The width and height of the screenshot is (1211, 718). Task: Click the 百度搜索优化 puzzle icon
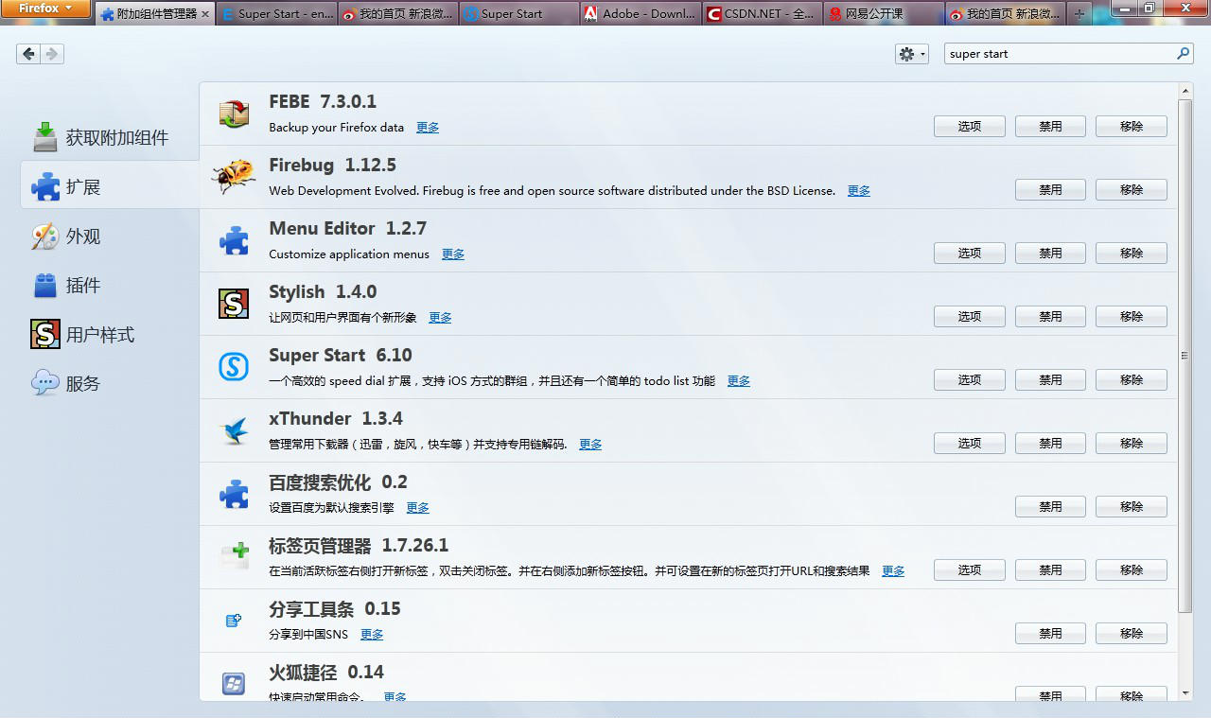(234, 494)
